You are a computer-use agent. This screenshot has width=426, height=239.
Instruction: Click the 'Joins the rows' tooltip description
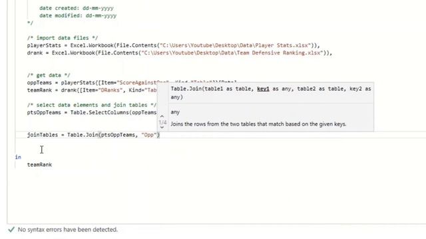click(x=258, y=124)
